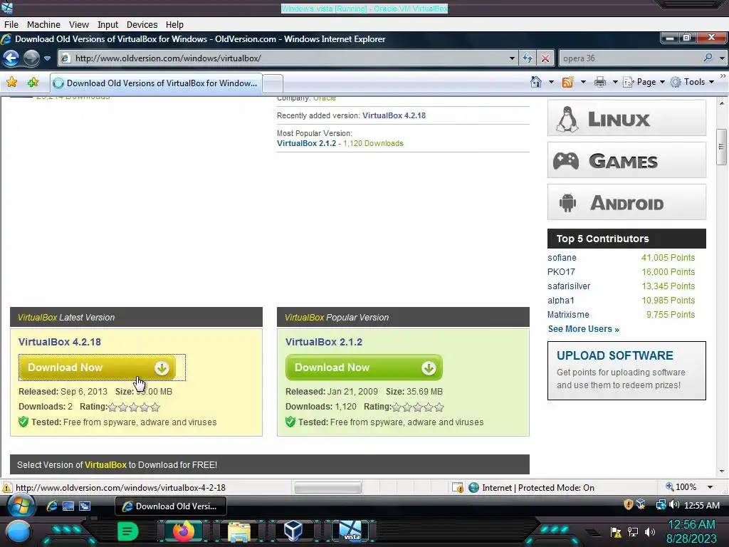Screen dimensions: 729x547
Task: Click the Upload Software box
Action: (x=626, y=370)
